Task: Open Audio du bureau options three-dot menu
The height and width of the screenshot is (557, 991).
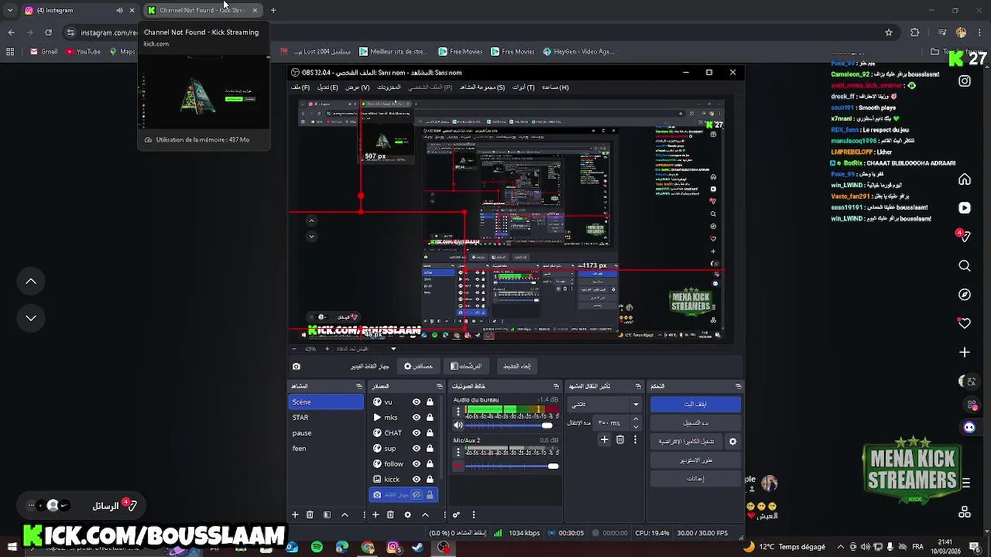Action: click(x=458, y=411)
